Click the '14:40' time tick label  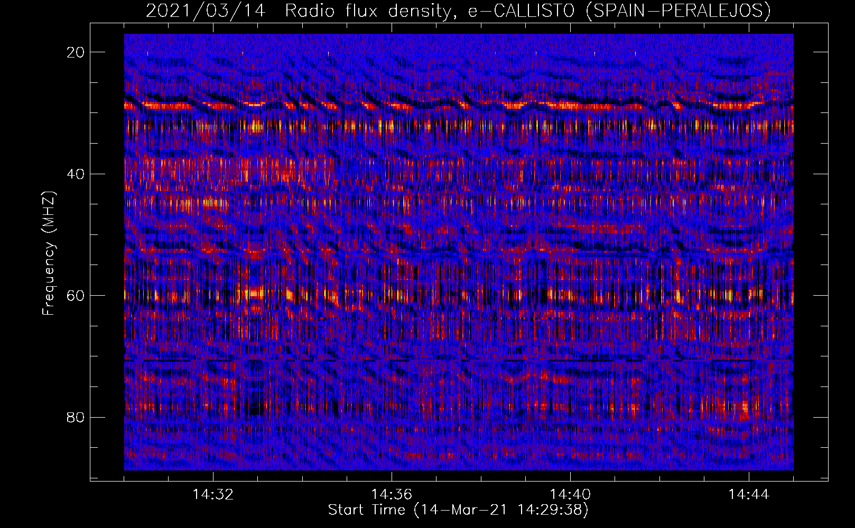(x=570, y=495)
